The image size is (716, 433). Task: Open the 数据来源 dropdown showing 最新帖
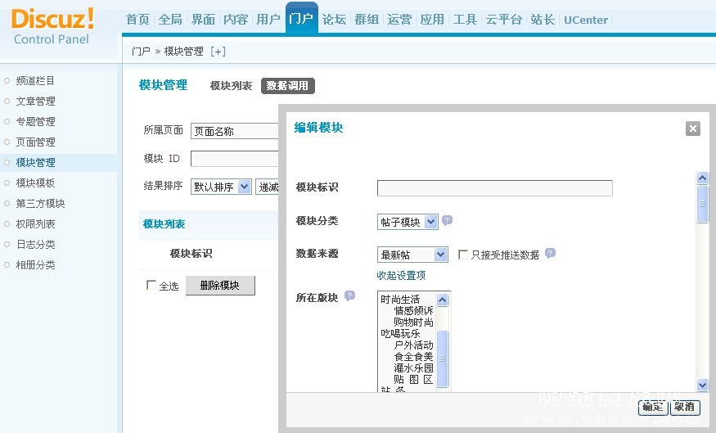(x=412, y=255)
